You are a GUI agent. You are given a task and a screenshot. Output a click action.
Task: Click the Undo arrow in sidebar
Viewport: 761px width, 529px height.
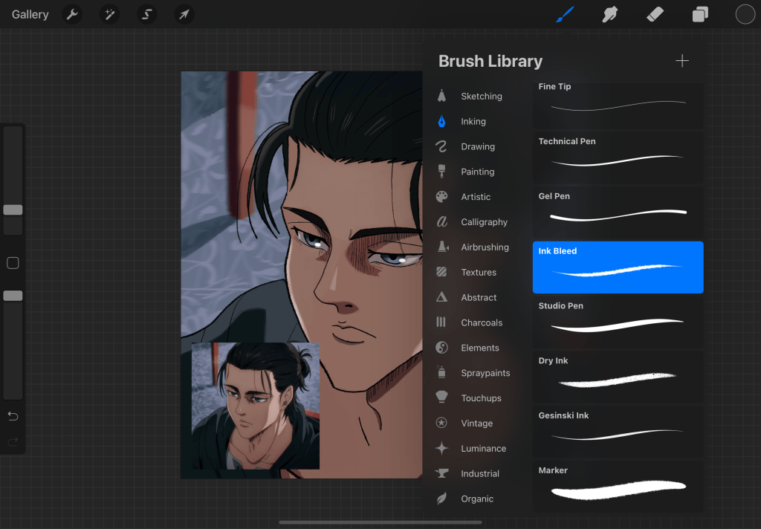click(x=13, y=415)
